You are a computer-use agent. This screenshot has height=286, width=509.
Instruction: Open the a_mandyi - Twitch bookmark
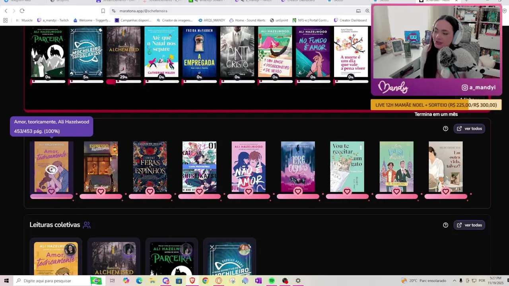(x=52, y=20)
